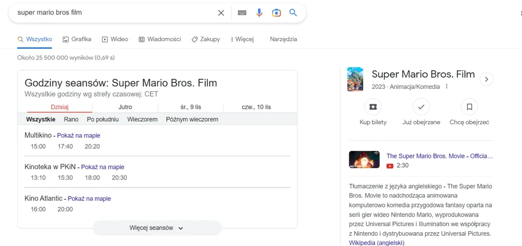522x246 pixels.
Task: Select the 17:40 Multikino showtime
Action: pyautogui.click(x=65, y=146)
